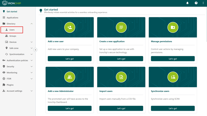Click the Create a new application circle icon
Screen dimensions: 207x116
pos(121,27)
